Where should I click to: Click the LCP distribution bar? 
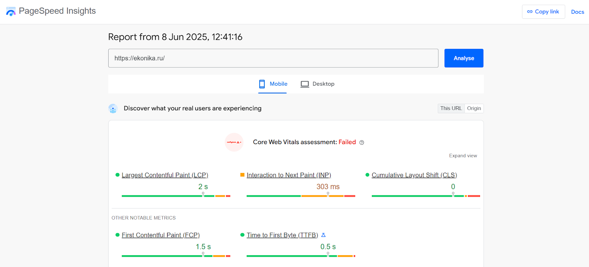click(176, 196)
